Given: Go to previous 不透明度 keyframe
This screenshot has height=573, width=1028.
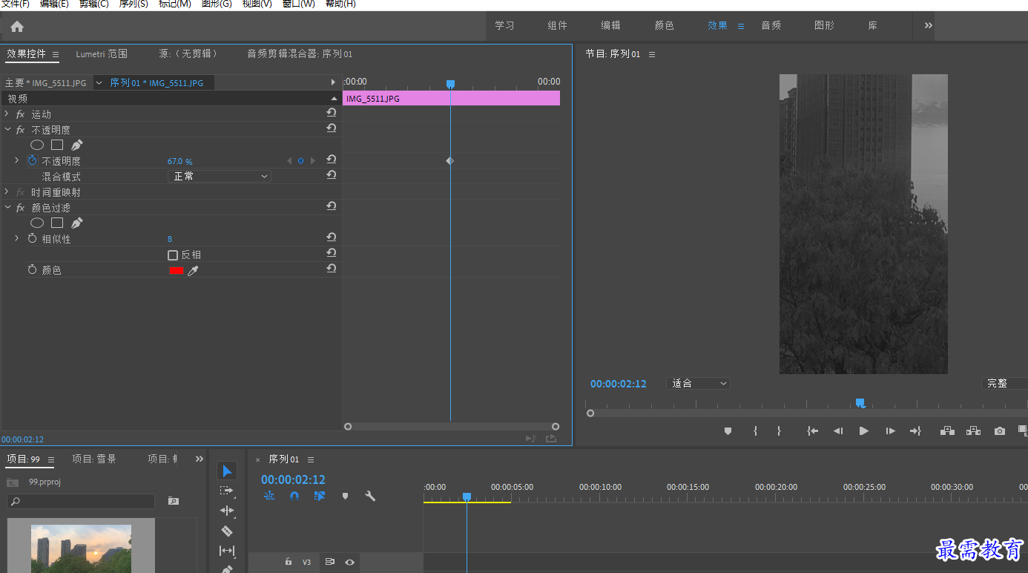Looking at the screenshot, I should pos(289,161).
